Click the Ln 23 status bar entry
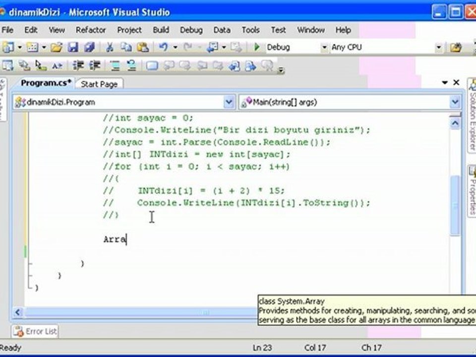This screenshot has height=357, width=476. (x=262, y=348)
